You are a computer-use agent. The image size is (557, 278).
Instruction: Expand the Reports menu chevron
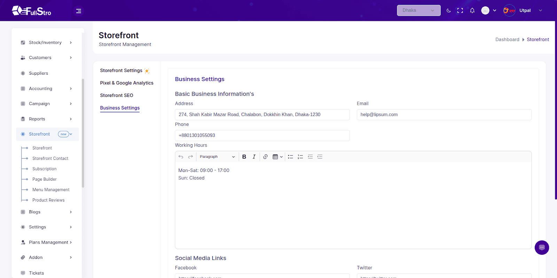point(71,119)
